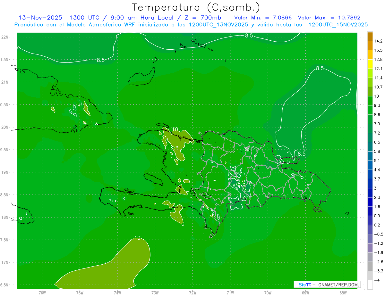Click the "22N" latitude axis label
Screen dimensions: 385x297
5,37
